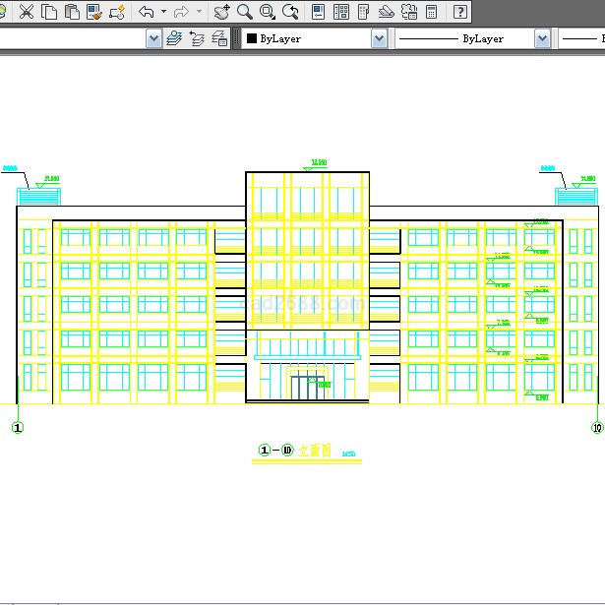
Task: Click the Cut scissors icon
Action: [27, 12]
